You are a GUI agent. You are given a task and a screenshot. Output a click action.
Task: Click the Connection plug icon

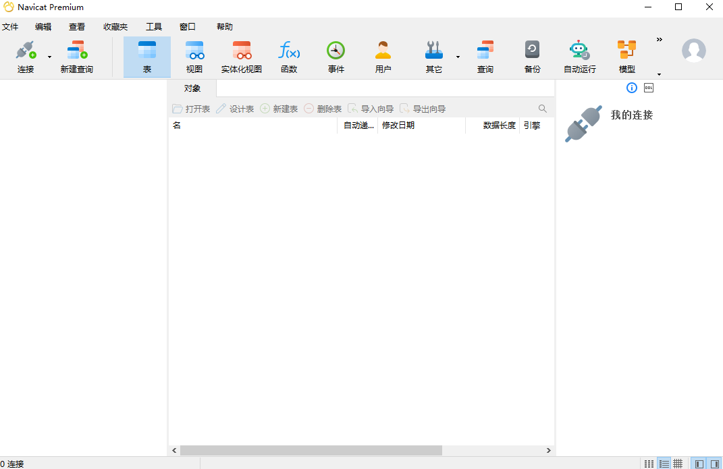pyautogui.click(x=26, y=51)
